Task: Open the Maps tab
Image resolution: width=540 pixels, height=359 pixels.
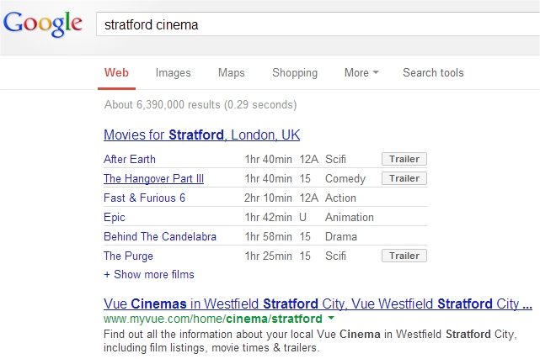Action: [232, 73]
